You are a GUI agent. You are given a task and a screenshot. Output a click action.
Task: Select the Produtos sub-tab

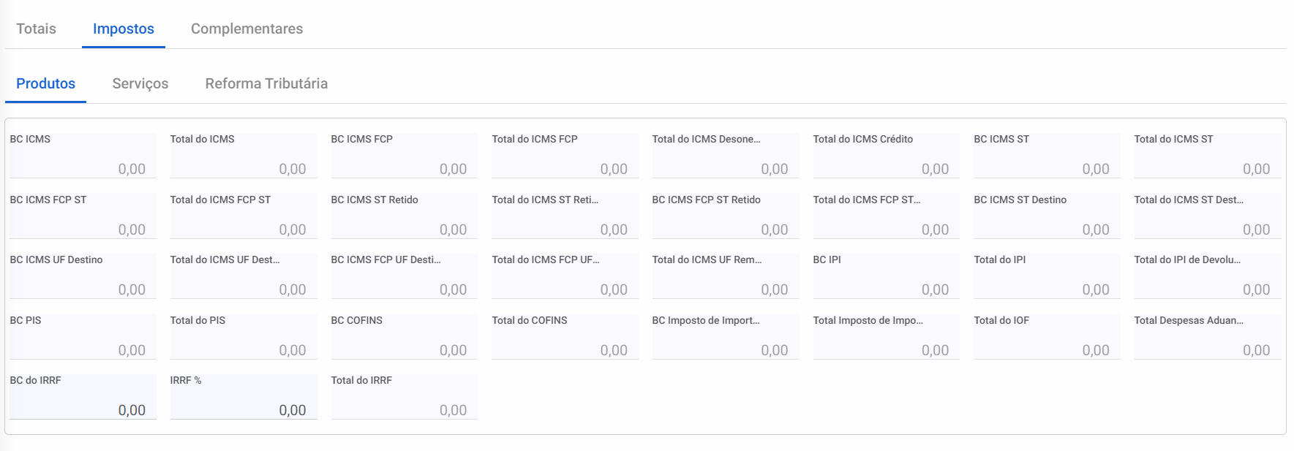(x=45, y=84)
